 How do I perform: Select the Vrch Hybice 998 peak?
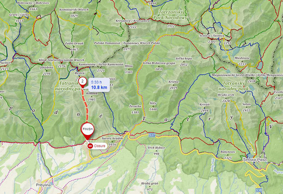(156, 150)
